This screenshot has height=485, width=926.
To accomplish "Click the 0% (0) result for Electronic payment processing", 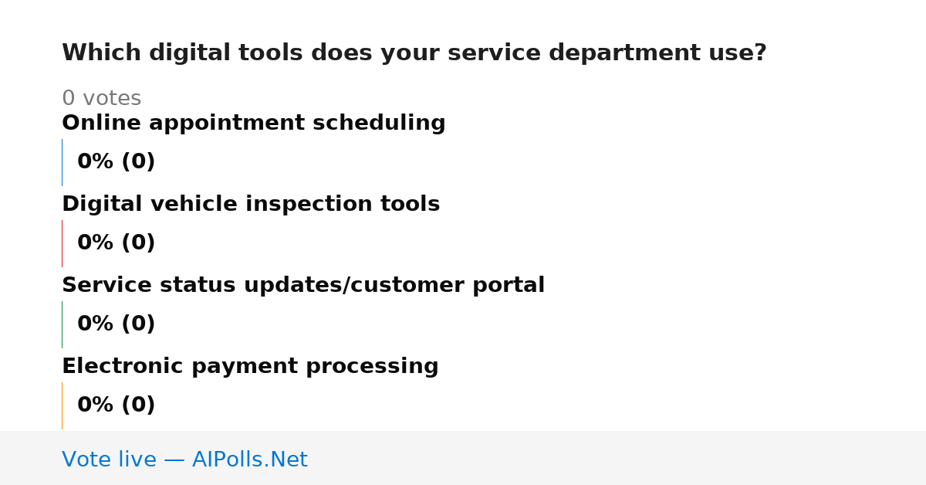I will [x=116, y=405].
